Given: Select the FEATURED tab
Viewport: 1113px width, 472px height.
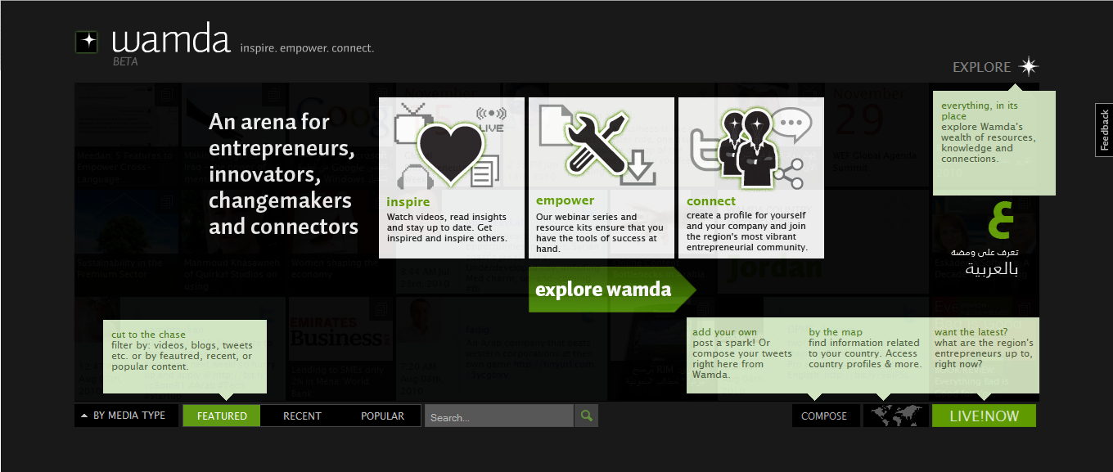Looking at the screenshot, I should pos(222,416).
